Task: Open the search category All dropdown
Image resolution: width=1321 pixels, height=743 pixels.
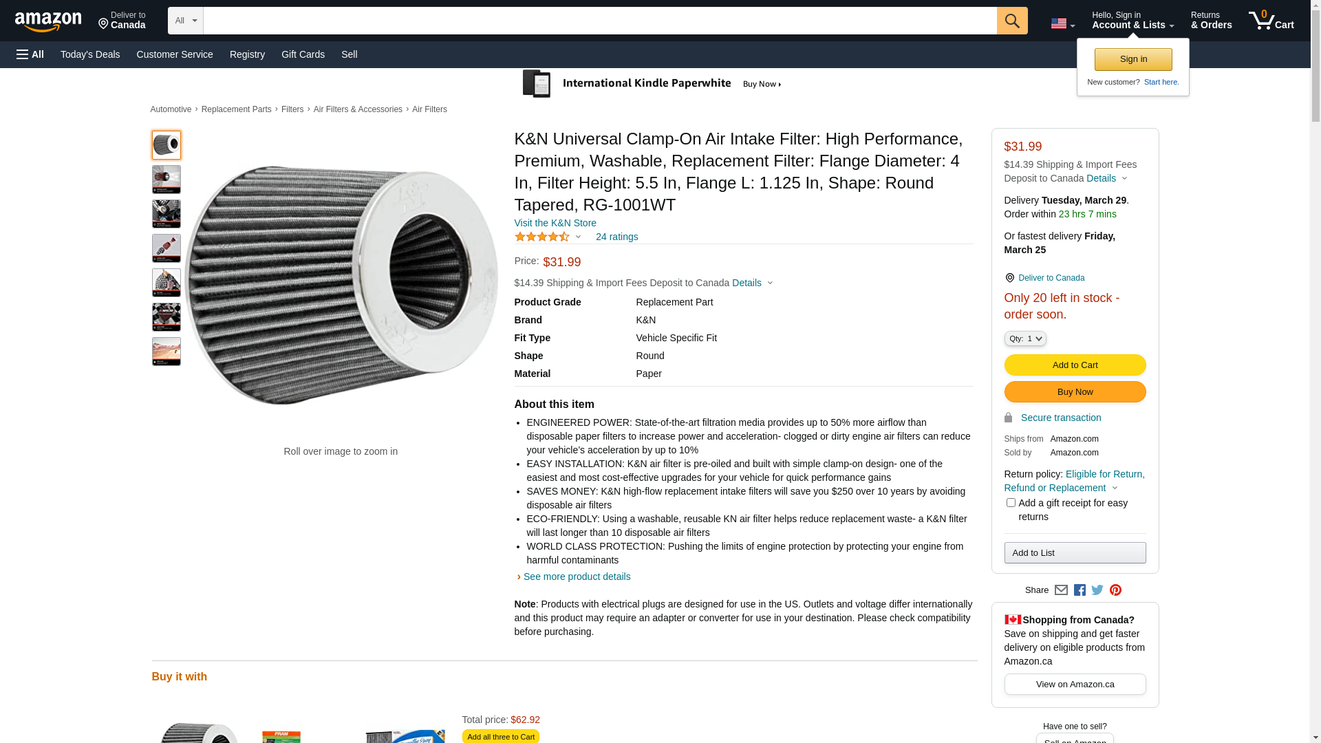Action: click(186, 21)
